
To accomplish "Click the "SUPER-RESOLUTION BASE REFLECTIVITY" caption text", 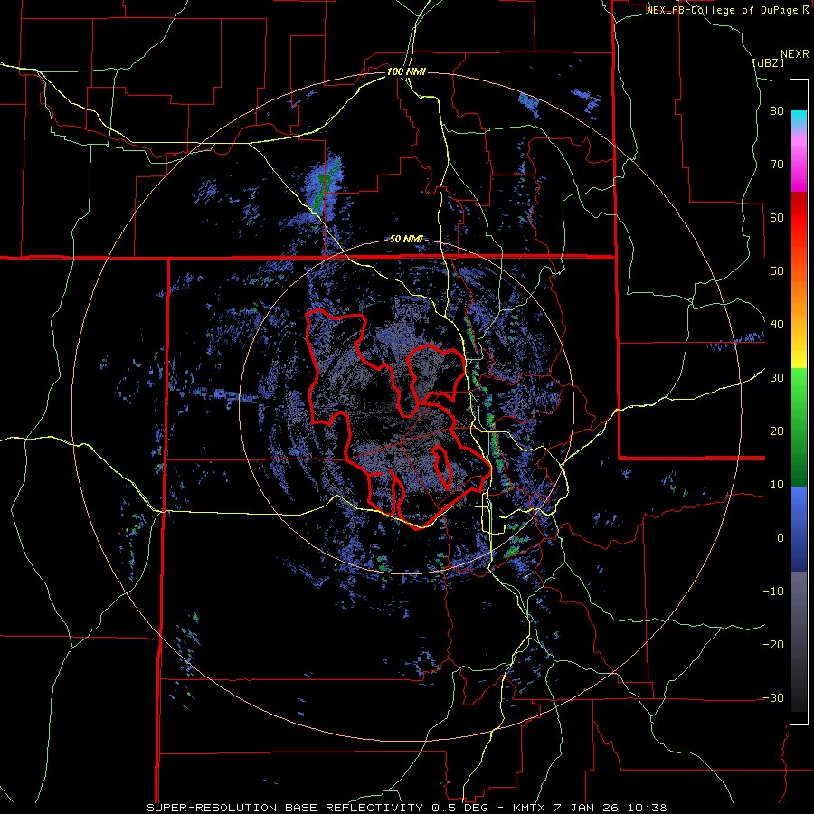I will 285,808.
